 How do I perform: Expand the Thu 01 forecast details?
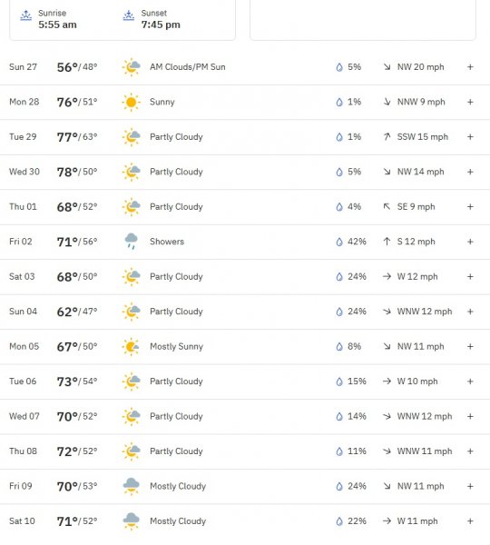pos(470,206)
